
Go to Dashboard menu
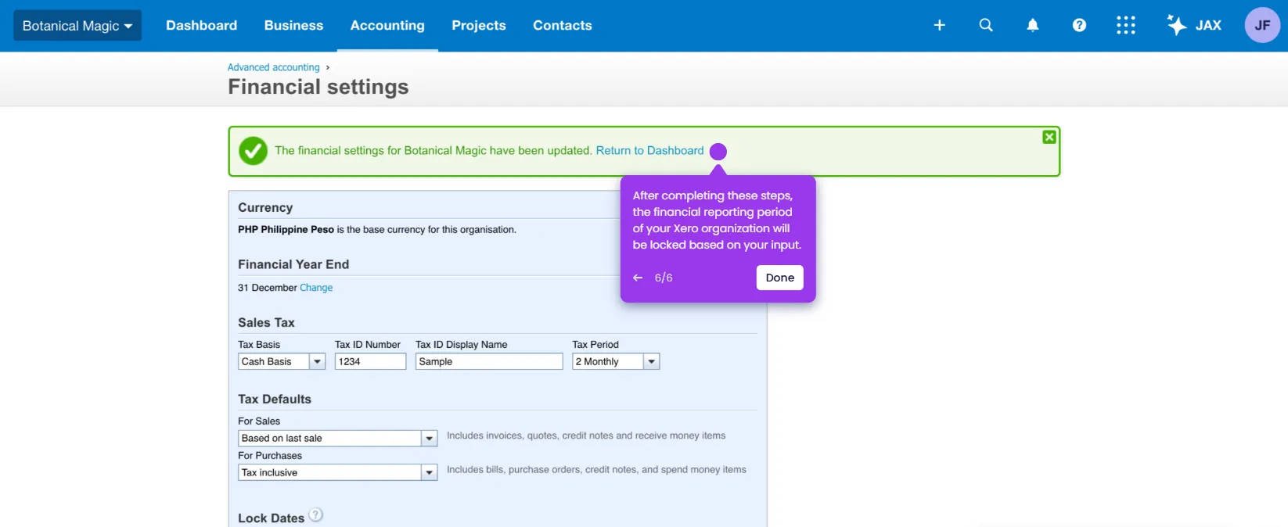(x=201, y=26)
